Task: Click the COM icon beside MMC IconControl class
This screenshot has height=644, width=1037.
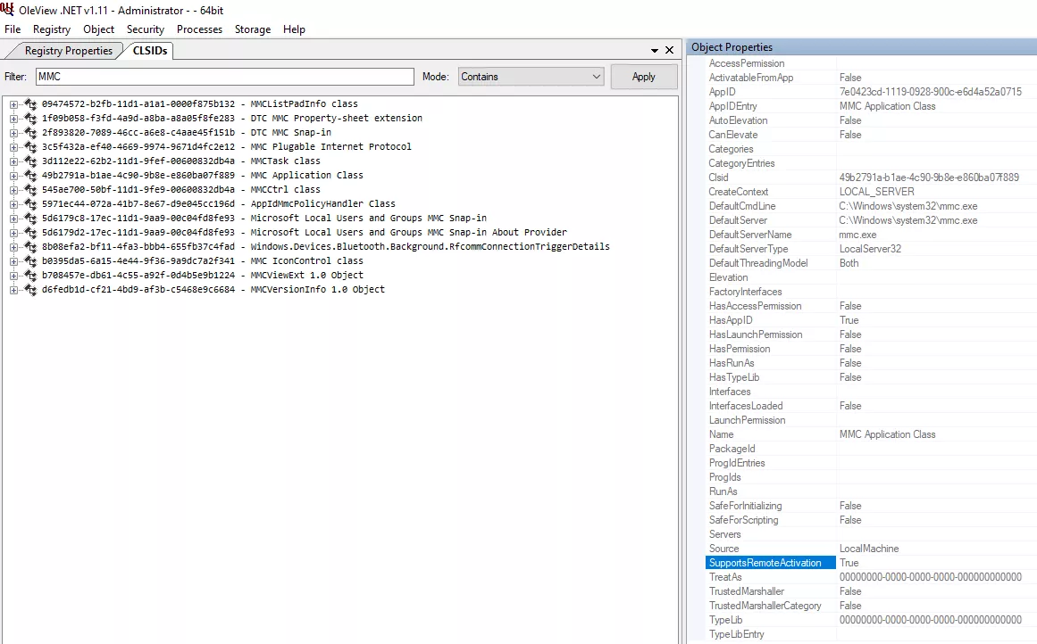Action: (30, 261)
